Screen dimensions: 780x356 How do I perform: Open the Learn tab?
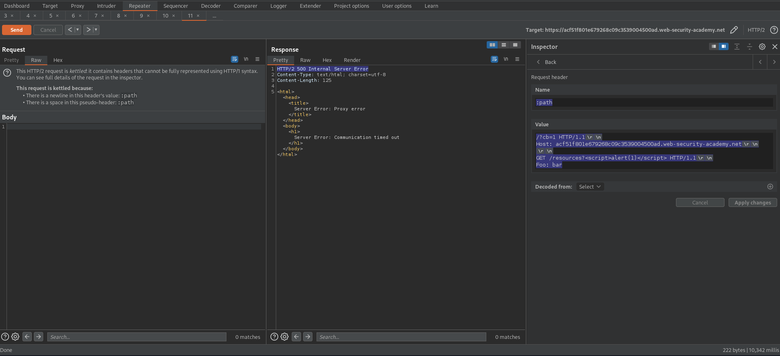click(431, 6)
